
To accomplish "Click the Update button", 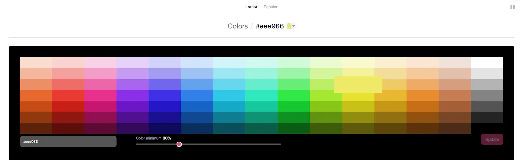I will coord(492,139).
